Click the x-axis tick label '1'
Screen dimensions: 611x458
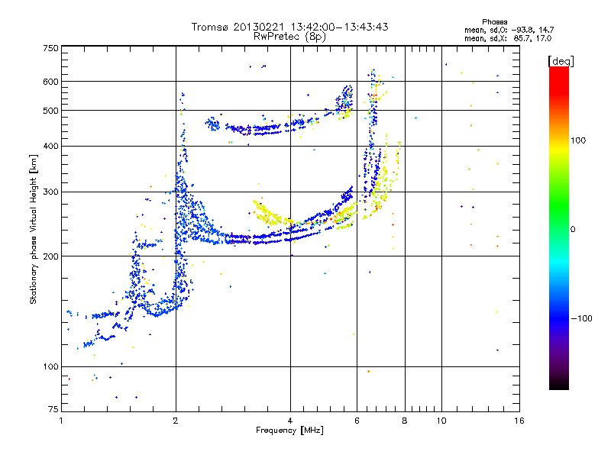61,421
